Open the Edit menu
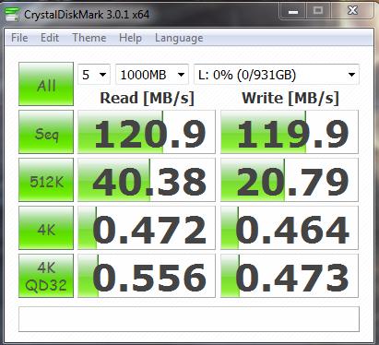The image size is (379, 345). tap(50, 38)
